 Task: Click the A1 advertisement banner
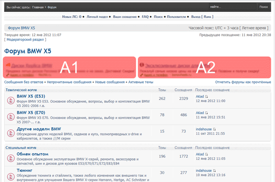[70, 67]
